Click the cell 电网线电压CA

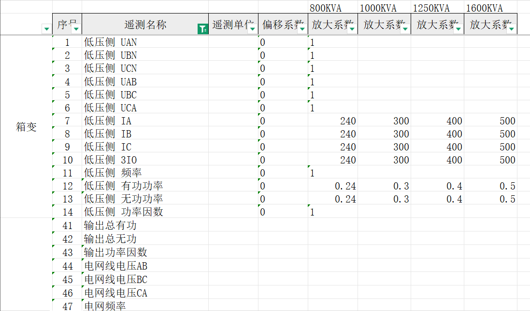(x=145, y=293)
